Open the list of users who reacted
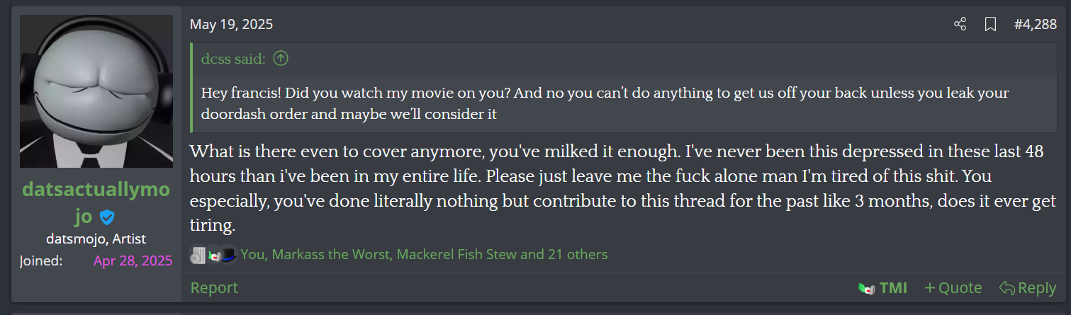Screen dimensions: 1071x315 424,254
